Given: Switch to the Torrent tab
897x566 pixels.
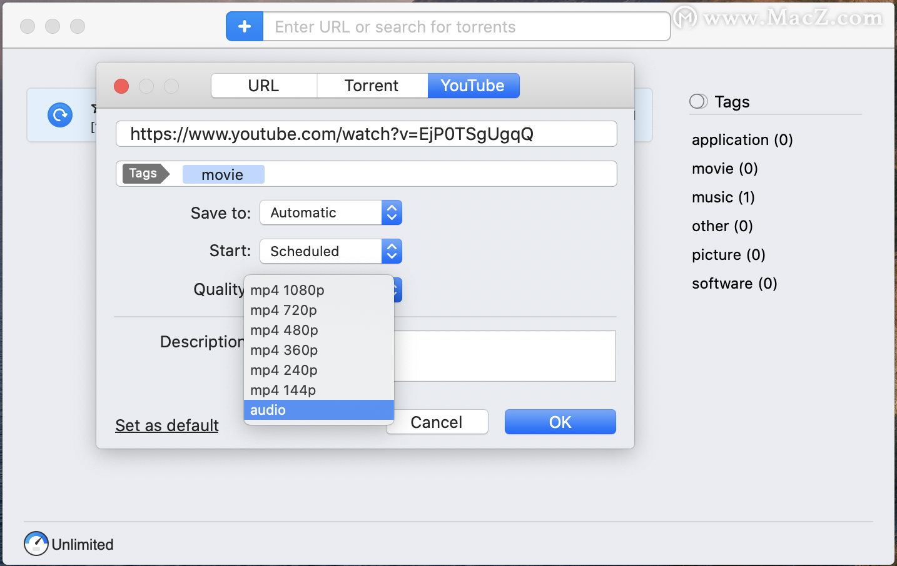Looking at the screenshot, I should [372, 86].
